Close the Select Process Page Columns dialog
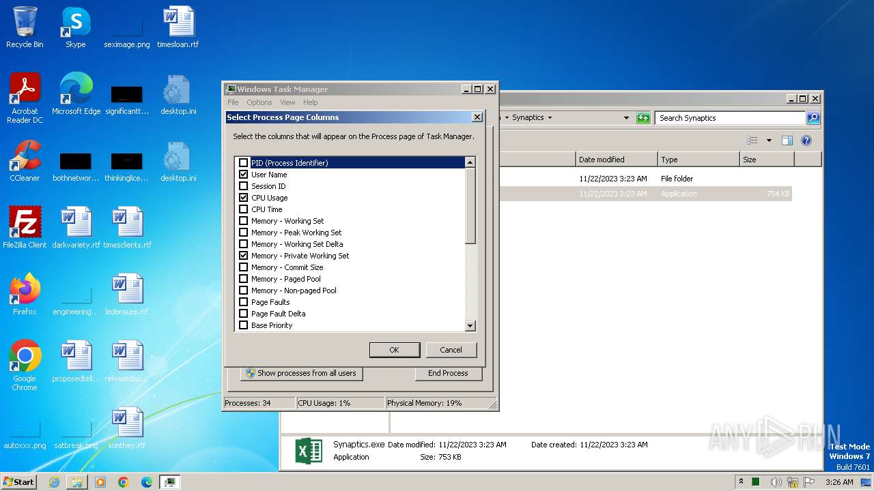The width and height of the screenshot is (874, 491). tap(477, 117)
